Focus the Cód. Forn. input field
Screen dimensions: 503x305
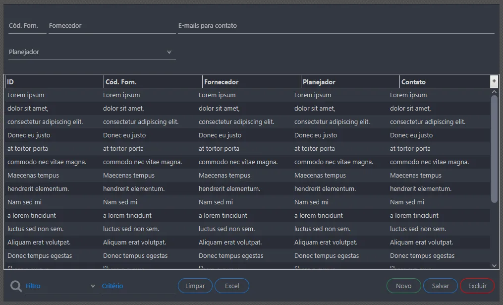(27, 26)
